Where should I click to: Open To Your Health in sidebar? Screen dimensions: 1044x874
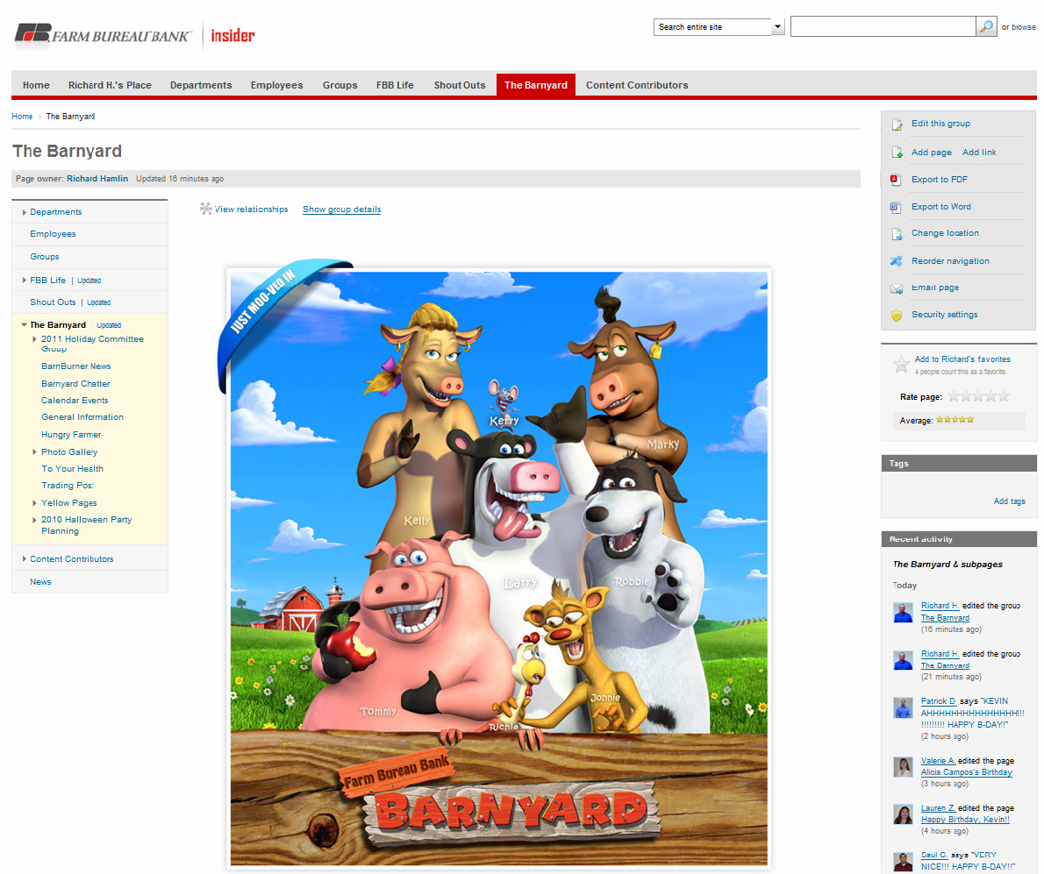click(72, 469)
